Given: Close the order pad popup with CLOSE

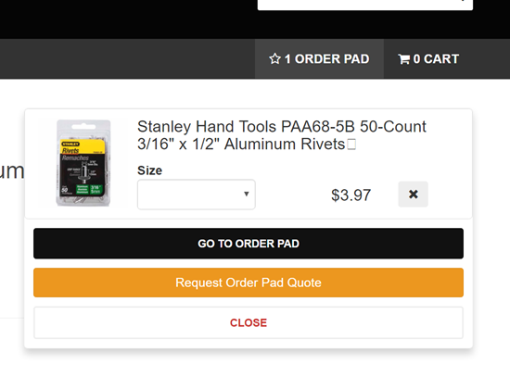Looking at the screenshot, I should pyautogui.click(x=249, y=322).
